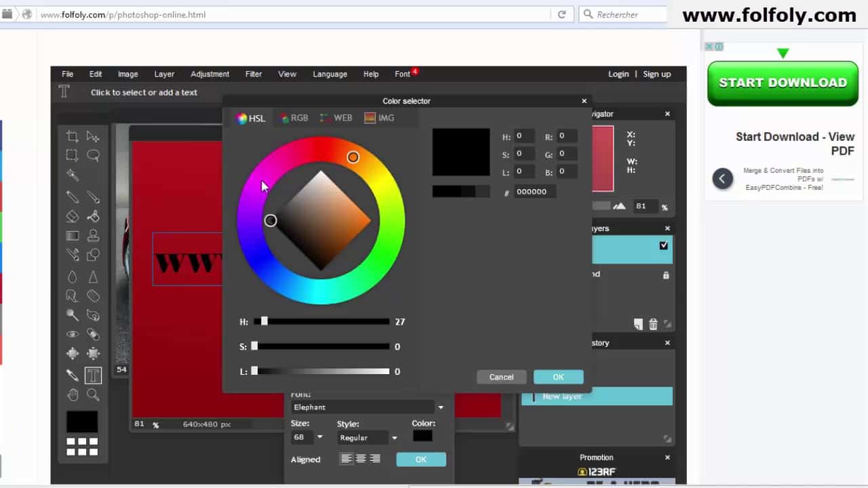Select the Brush tool
Viewport: 868px width, 488px height.
(x=93, y=197)
